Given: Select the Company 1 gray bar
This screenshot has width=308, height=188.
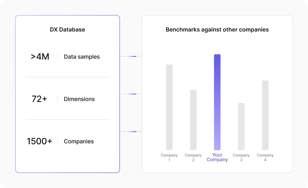Looking at the screenshot, I should [169, 107].
